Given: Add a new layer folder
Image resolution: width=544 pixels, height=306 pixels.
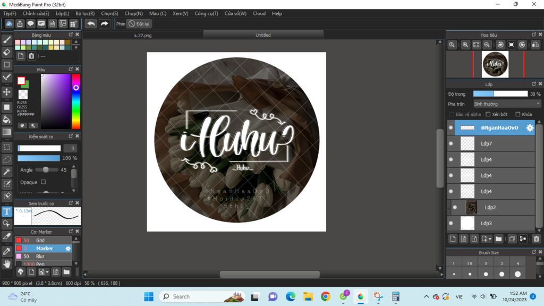Looking at the screenshot, I should (498, 239).
